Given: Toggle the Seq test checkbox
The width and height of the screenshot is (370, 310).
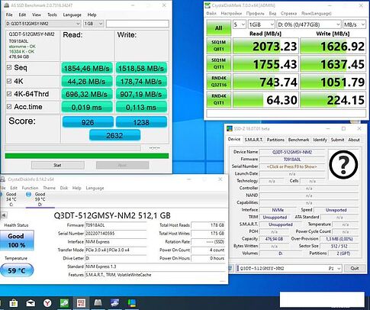Looking at the screenshot, I should tap(9, 67).
